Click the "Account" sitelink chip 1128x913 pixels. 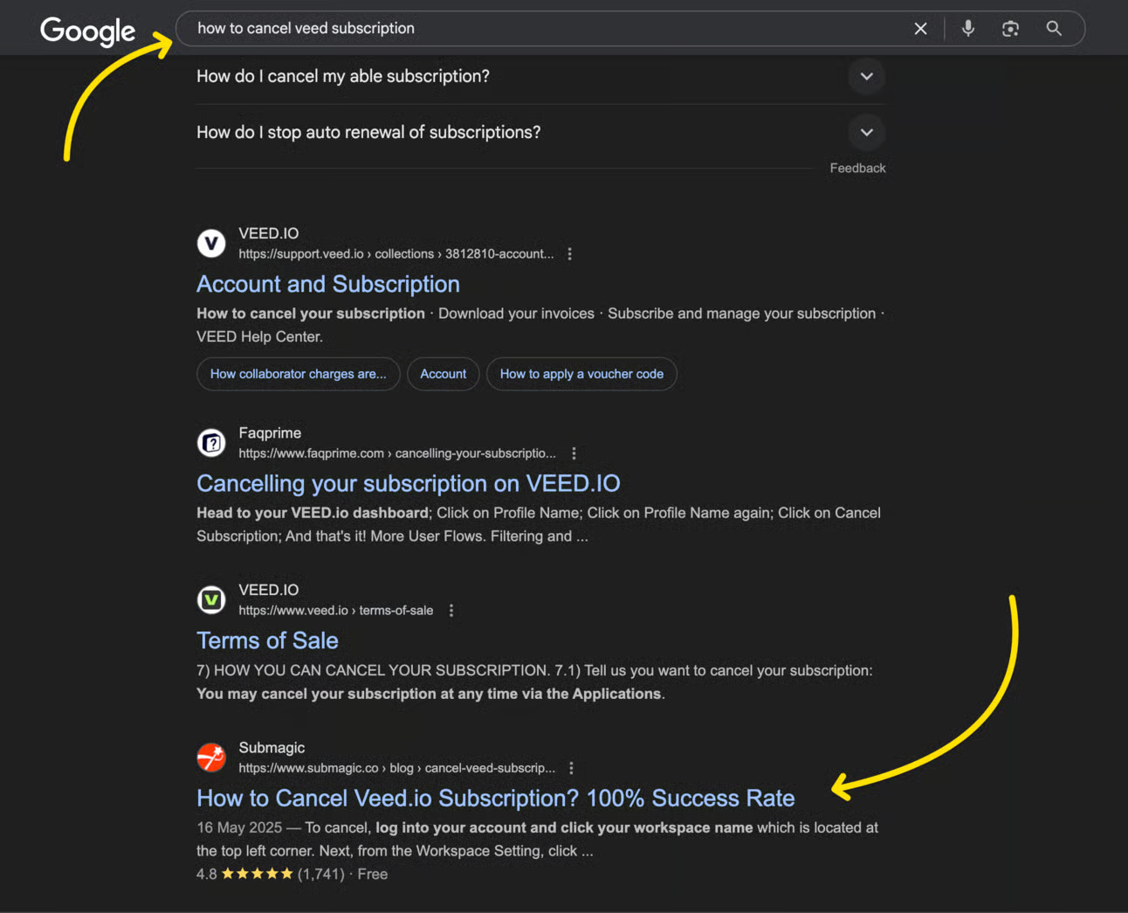click(443, 374)
